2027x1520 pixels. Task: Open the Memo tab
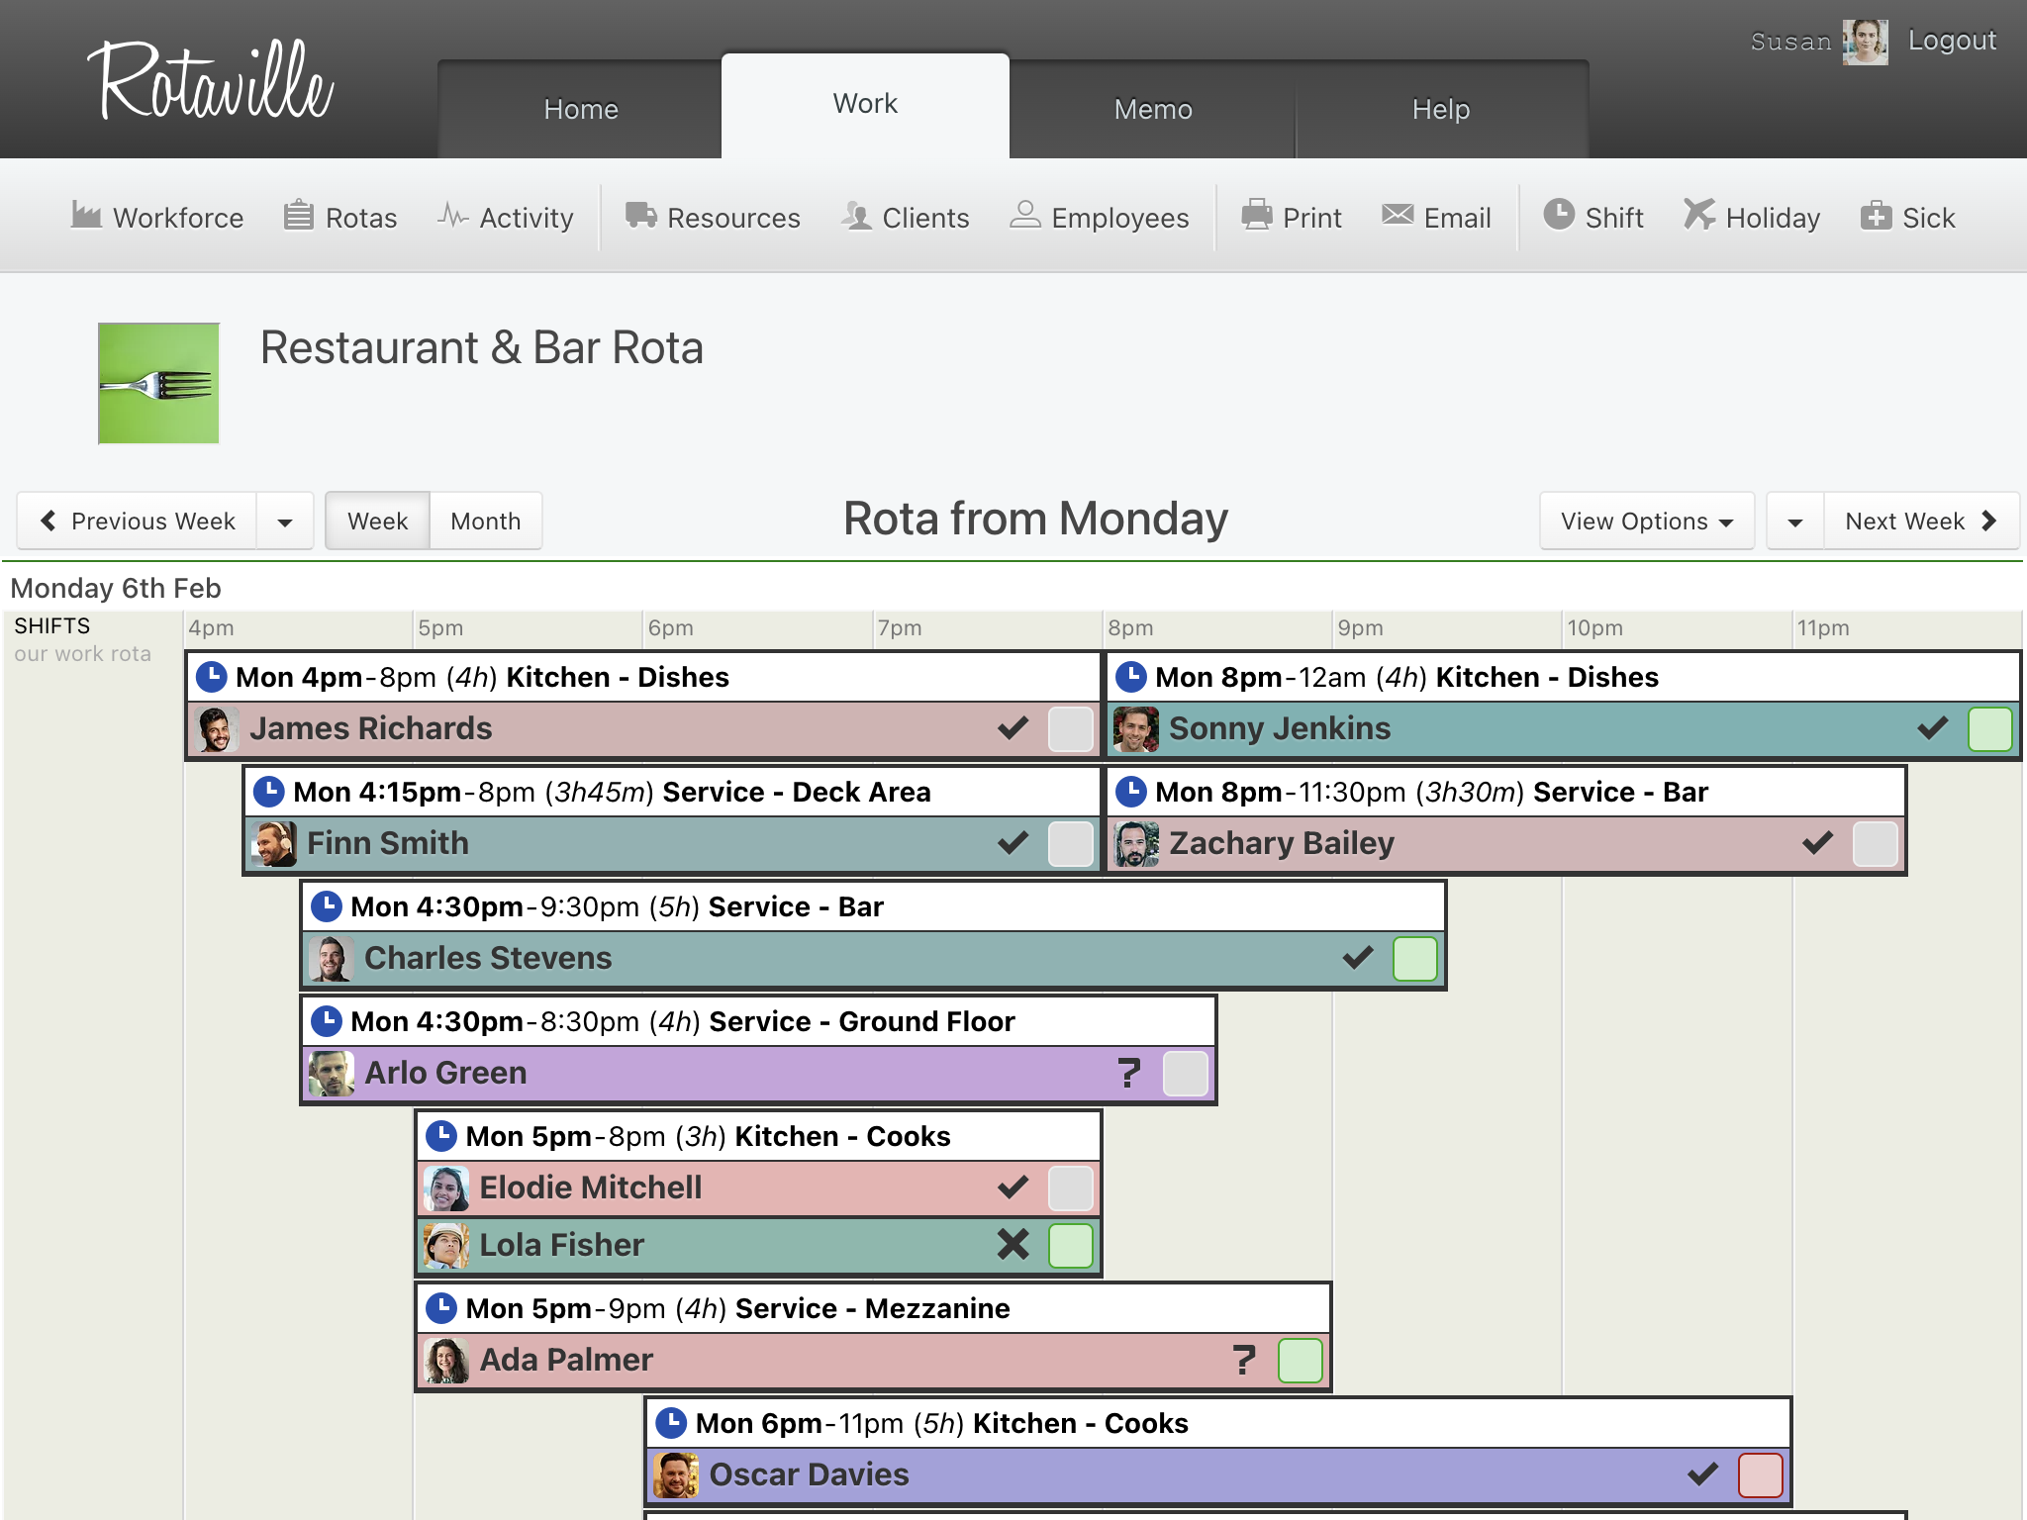point(1153,109)
